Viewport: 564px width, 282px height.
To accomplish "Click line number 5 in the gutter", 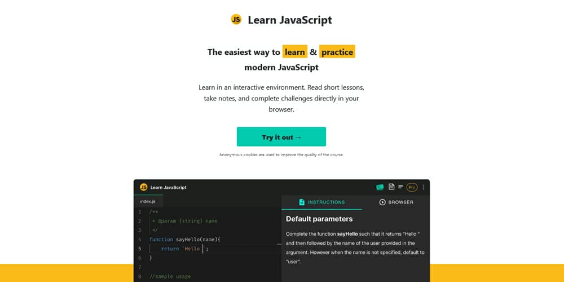I will tap(139, 249).
